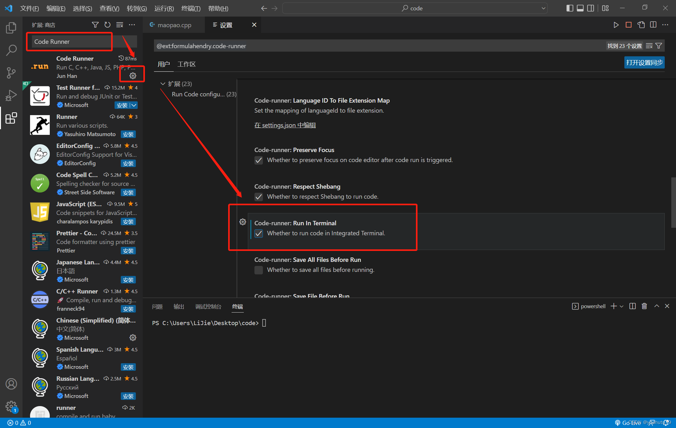
Task: Open the Source Control view
Action: (11, 73)
